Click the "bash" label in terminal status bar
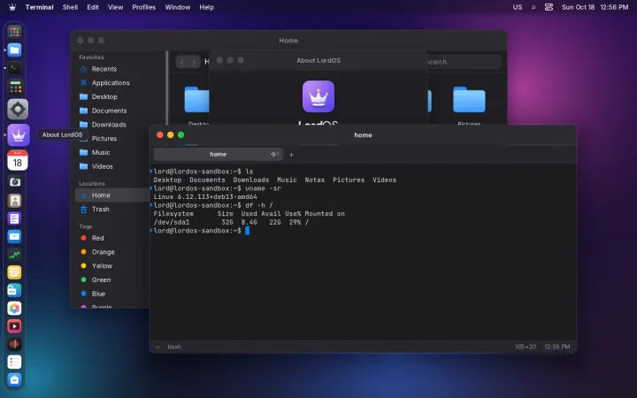 [x=174, y=347]
